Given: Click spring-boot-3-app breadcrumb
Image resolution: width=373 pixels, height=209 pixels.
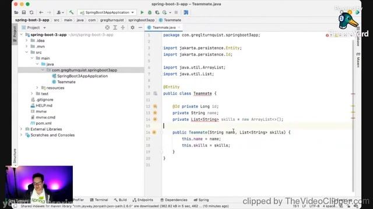Looking at the screenshot, I should (32, 20).
